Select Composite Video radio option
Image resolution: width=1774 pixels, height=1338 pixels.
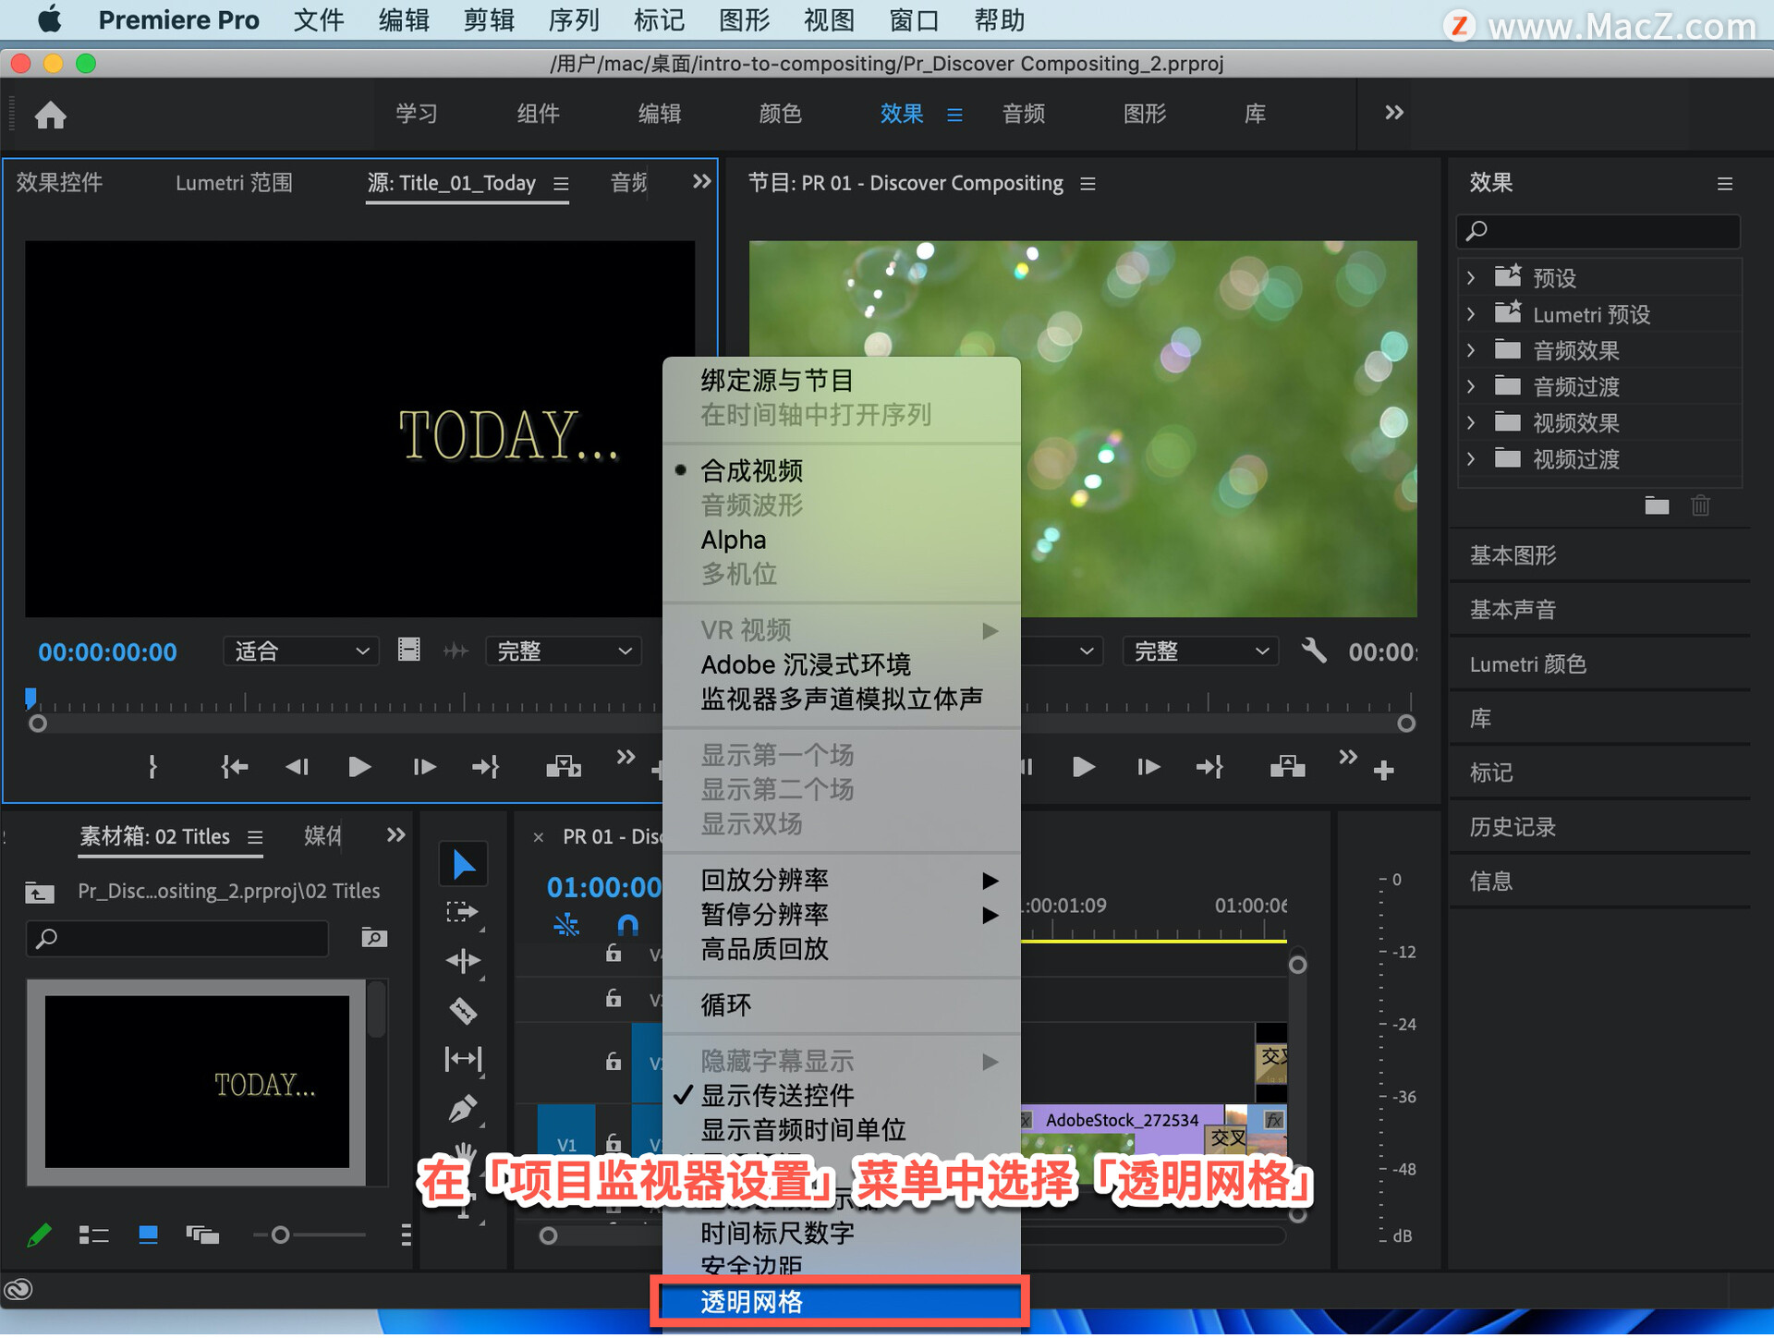coord(751,470)
